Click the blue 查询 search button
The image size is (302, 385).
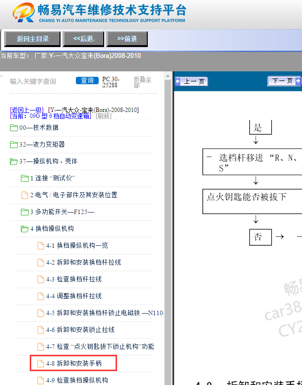pos(87,81)
